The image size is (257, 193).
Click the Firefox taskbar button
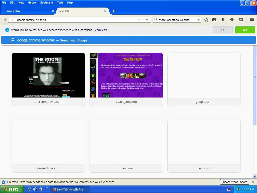(x=70, y=189)
